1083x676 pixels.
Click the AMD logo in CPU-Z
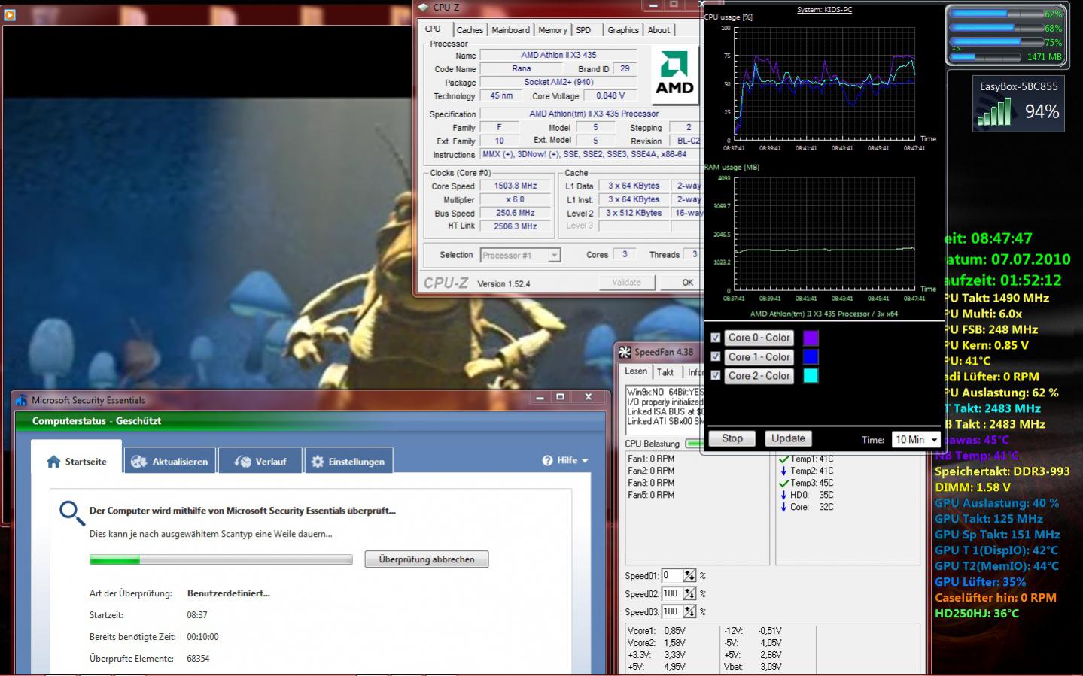674,74
